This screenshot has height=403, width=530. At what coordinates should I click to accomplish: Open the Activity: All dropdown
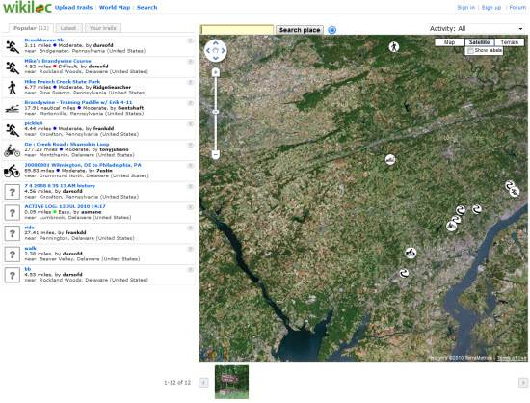click(476, 29)
